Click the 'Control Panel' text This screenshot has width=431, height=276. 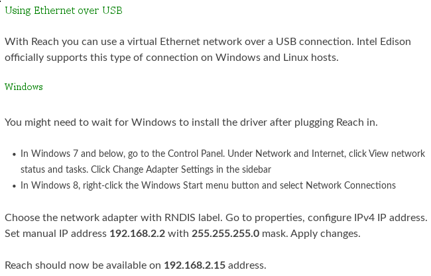point(196,154)
